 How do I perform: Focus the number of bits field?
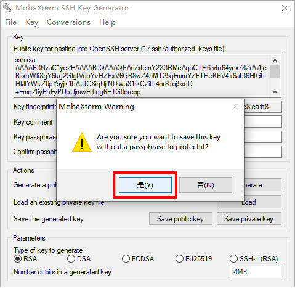256,272
